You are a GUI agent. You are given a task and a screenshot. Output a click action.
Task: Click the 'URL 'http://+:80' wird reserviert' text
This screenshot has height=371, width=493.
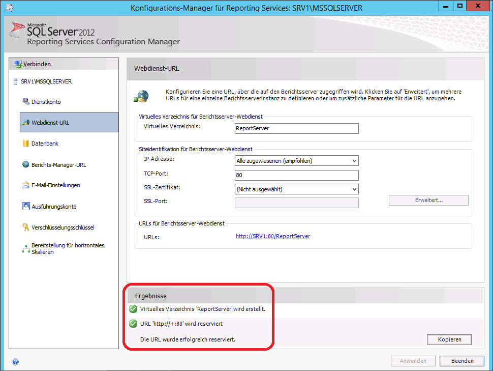click(x=181, y=324)
